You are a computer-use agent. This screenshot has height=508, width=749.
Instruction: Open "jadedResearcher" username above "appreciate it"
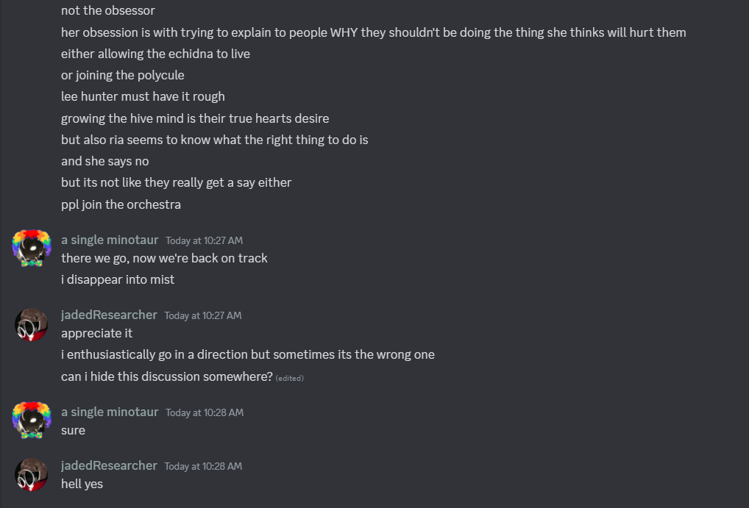click(109, 315)
